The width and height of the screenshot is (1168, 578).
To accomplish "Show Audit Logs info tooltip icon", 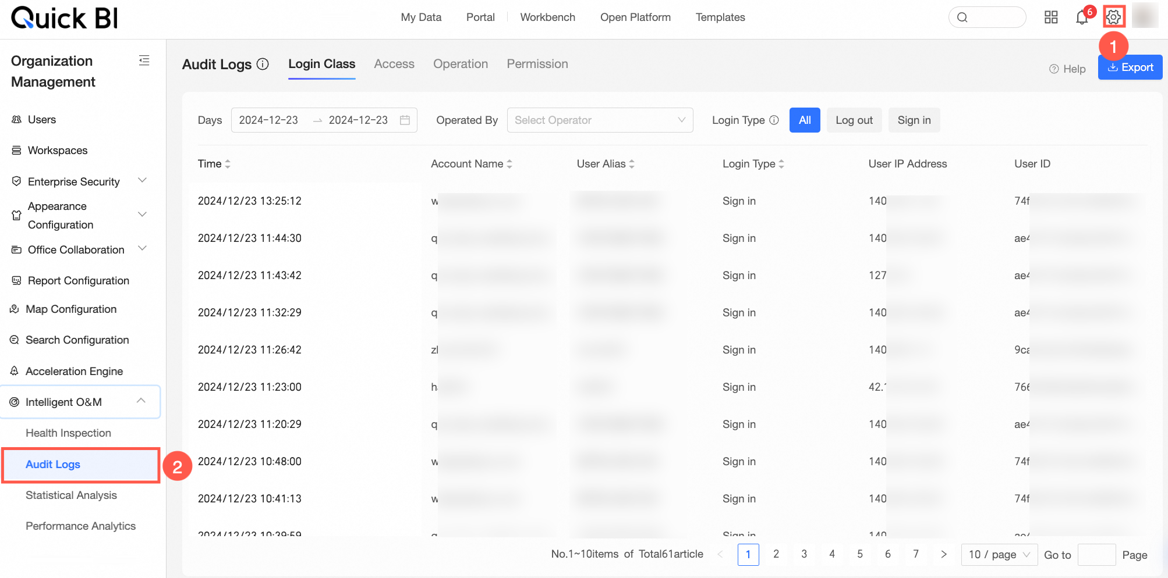I will click(263, 64).
